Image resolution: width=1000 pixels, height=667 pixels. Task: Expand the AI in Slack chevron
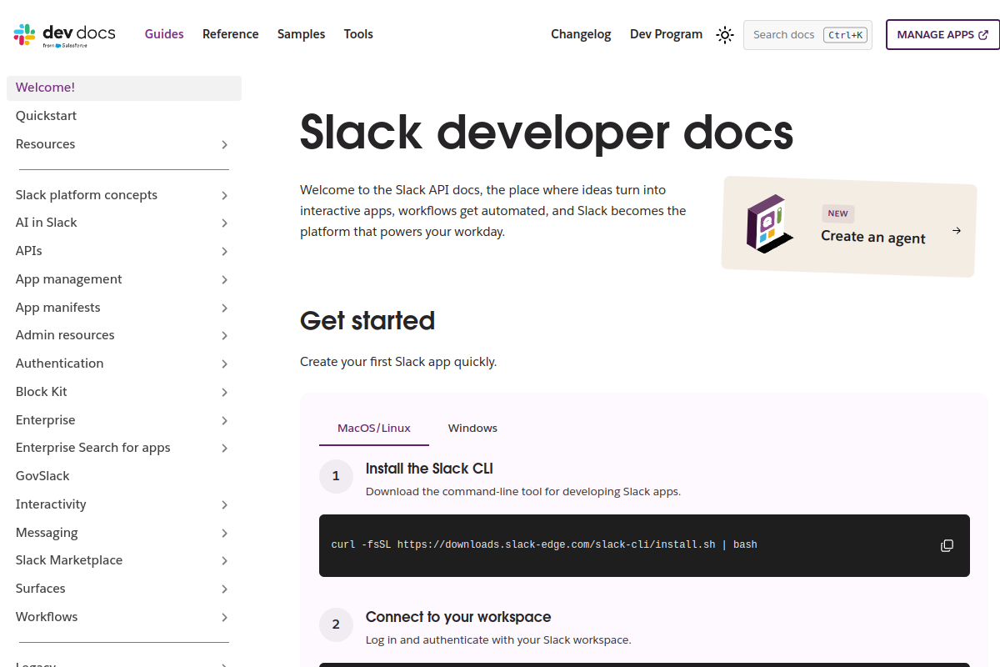tap(224, 223)
